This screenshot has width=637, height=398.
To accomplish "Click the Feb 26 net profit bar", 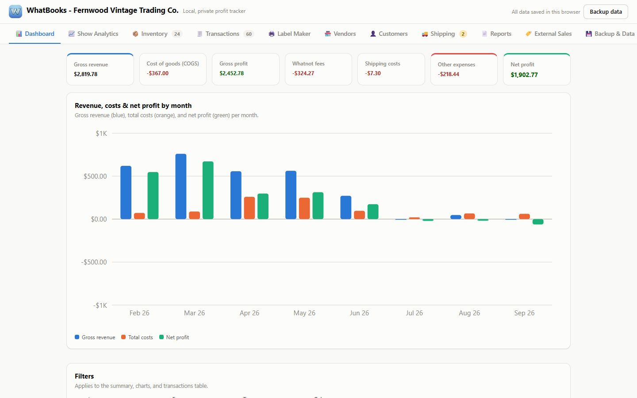I will [x=153, y=195].
